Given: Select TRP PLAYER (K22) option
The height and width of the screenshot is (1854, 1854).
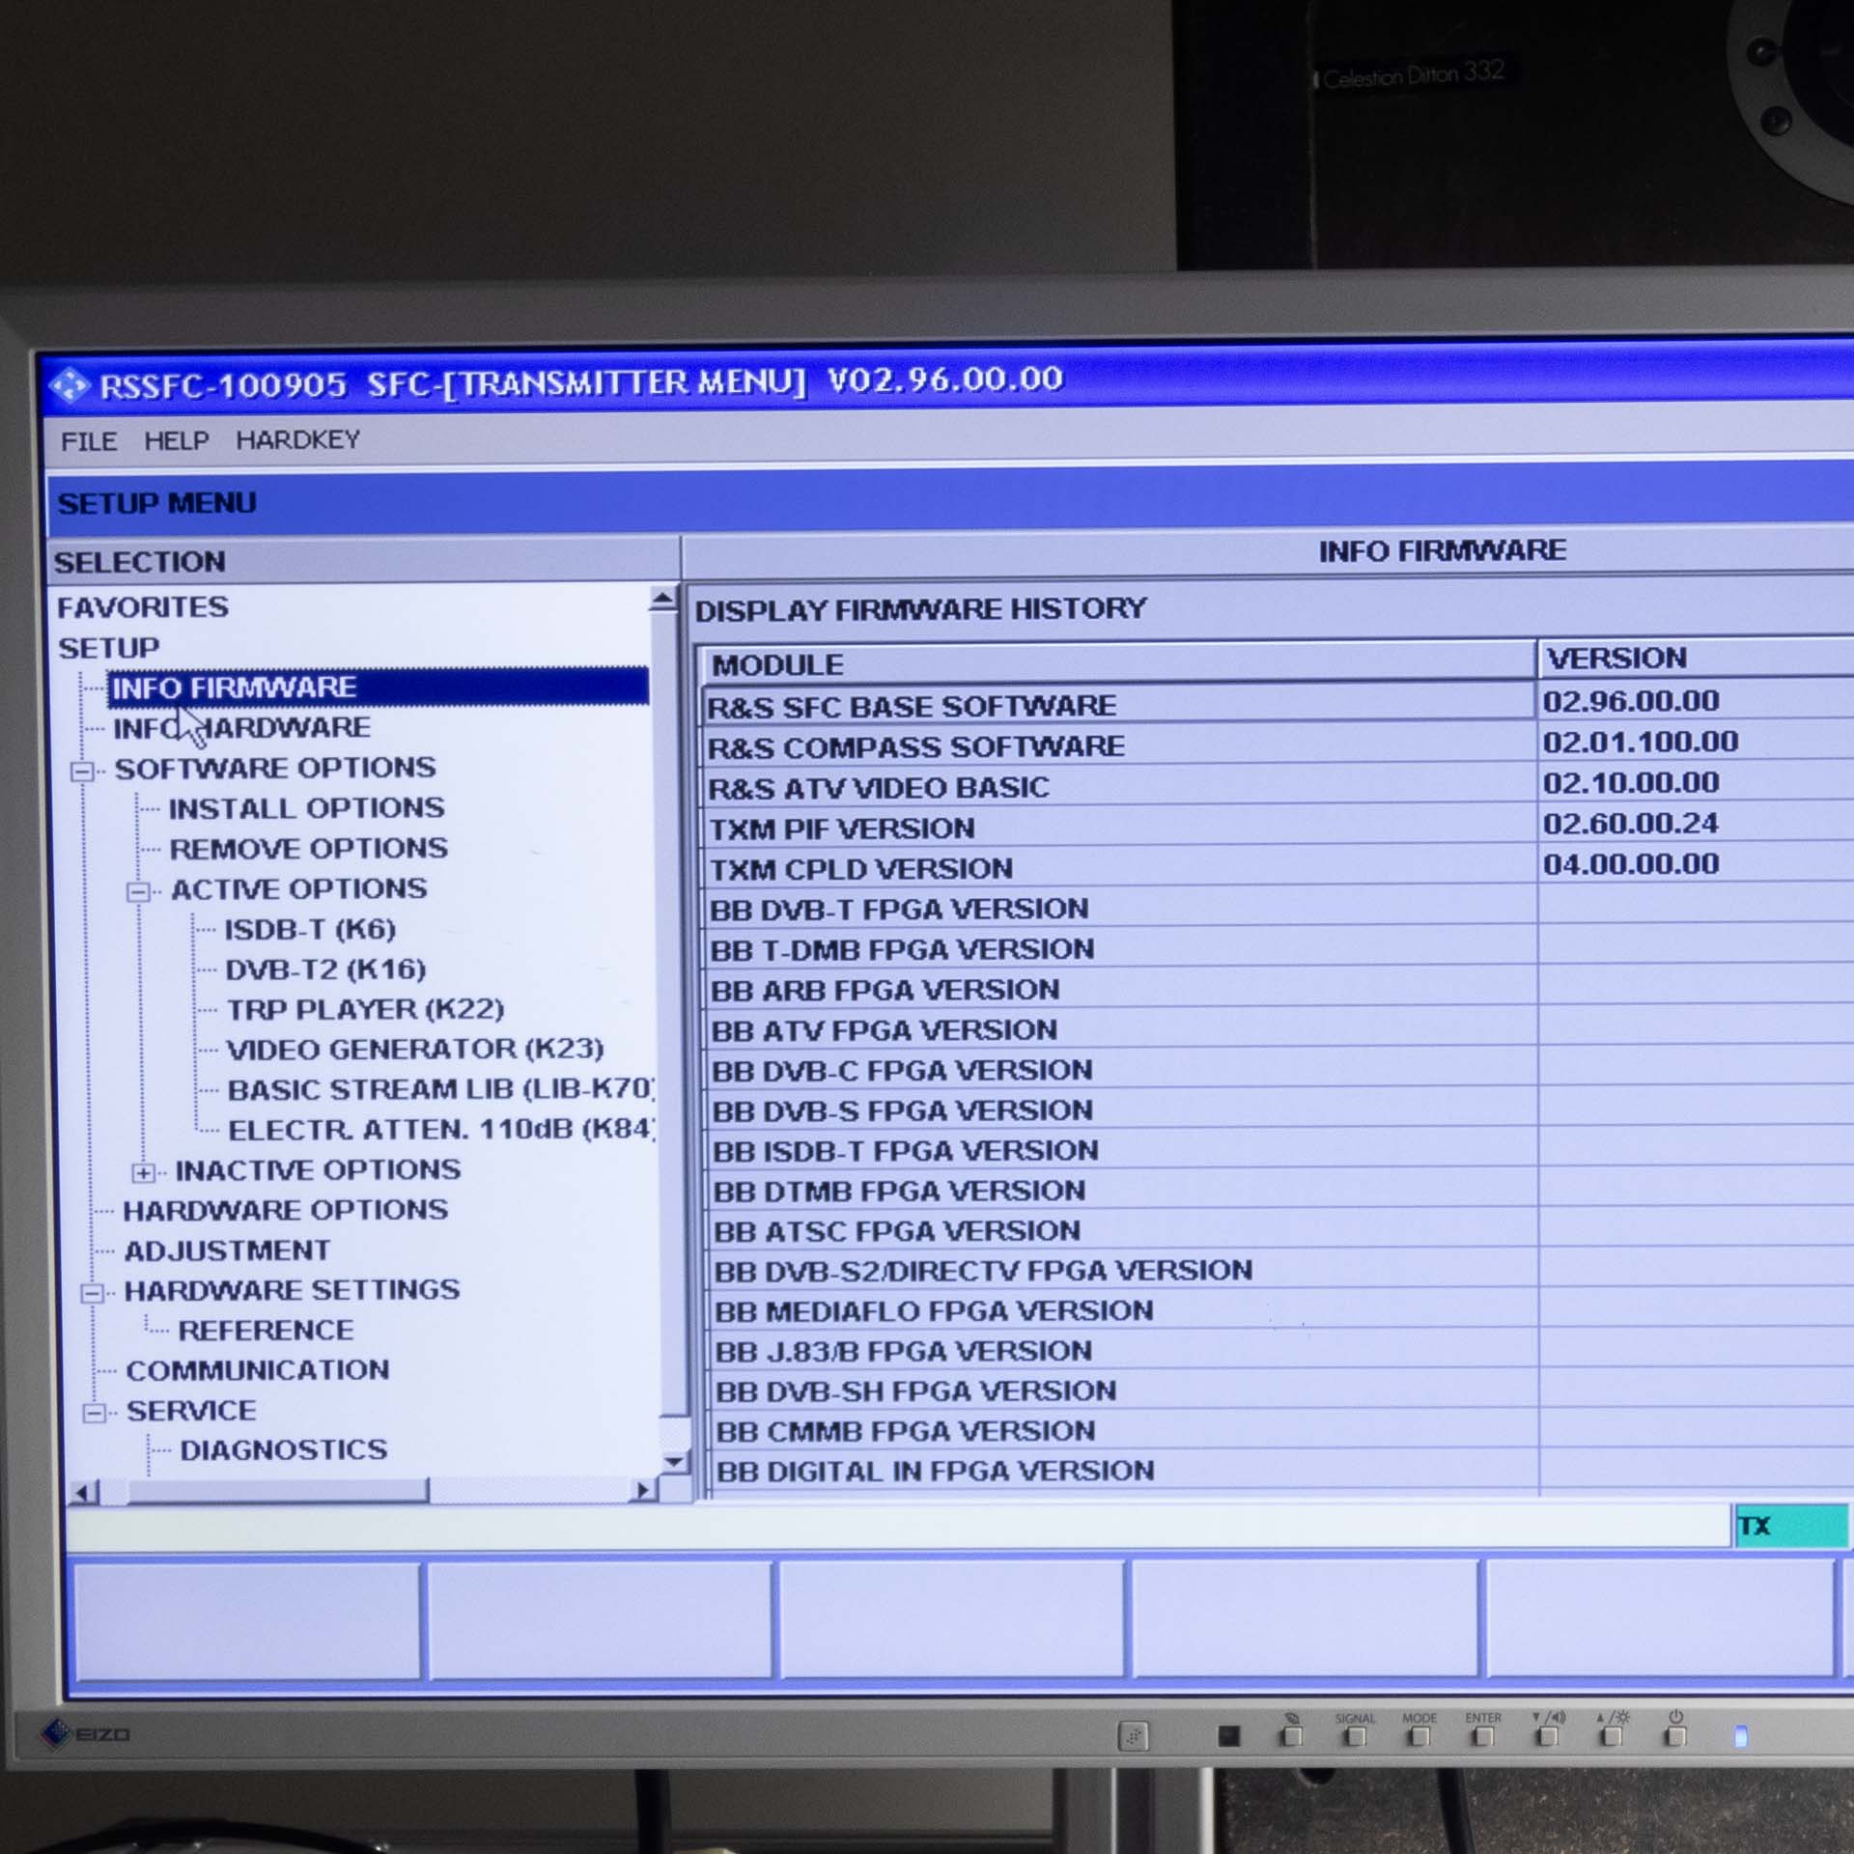Looking at the screenshot, I should pyautogui.click(x=365, y=1009).
